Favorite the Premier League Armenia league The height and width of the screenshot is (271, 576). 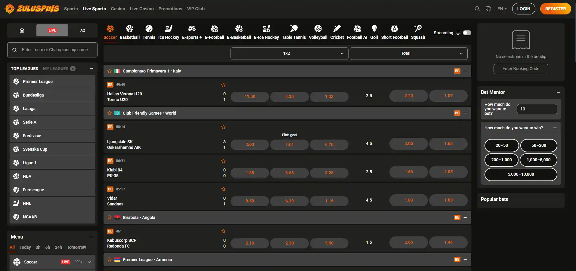[110, 260]
